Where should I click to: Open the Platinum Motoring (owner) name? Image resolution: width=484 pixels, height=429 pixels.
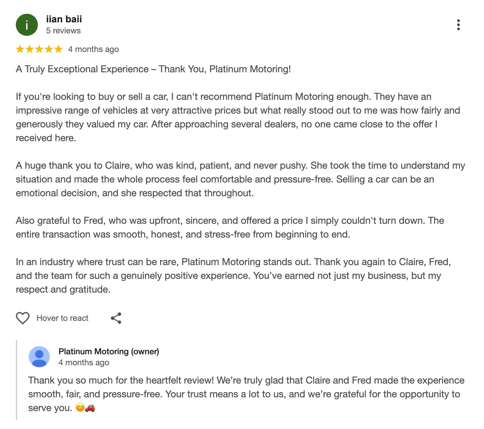[x=109, y=352]
